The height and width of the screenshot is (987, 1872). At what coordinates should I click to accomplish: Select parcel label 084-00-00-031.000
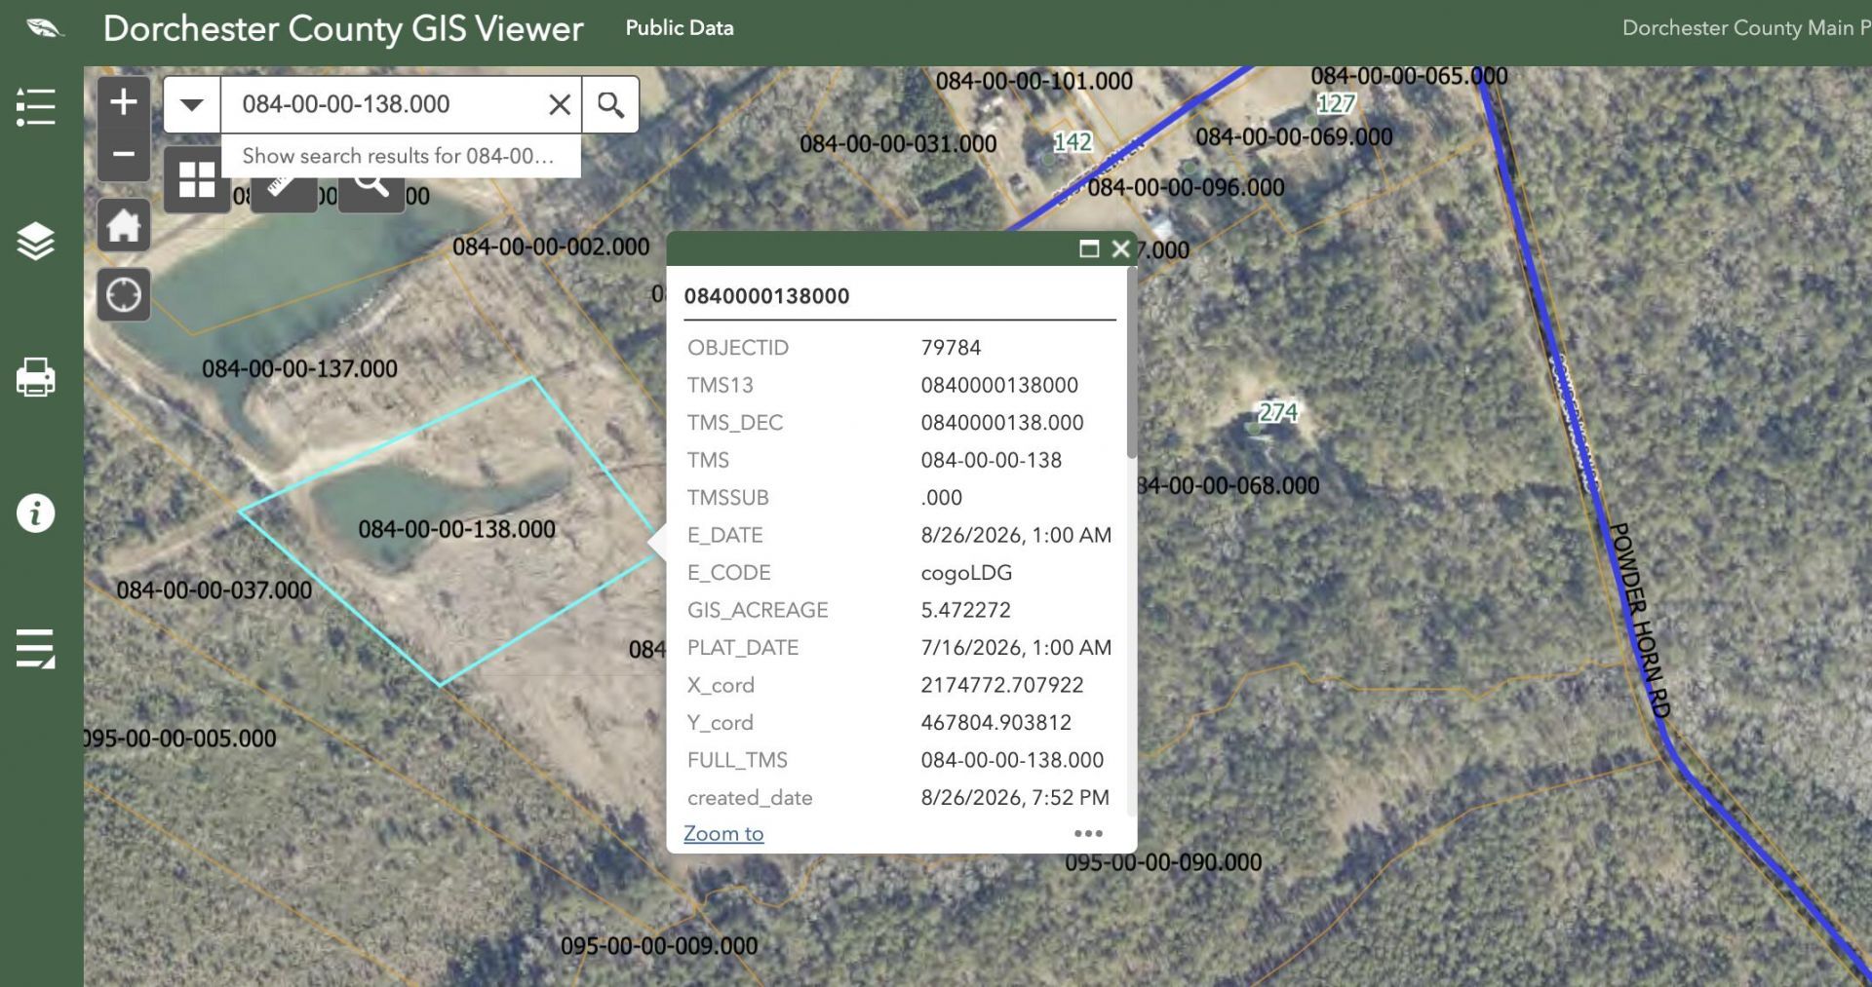(898, 144)
